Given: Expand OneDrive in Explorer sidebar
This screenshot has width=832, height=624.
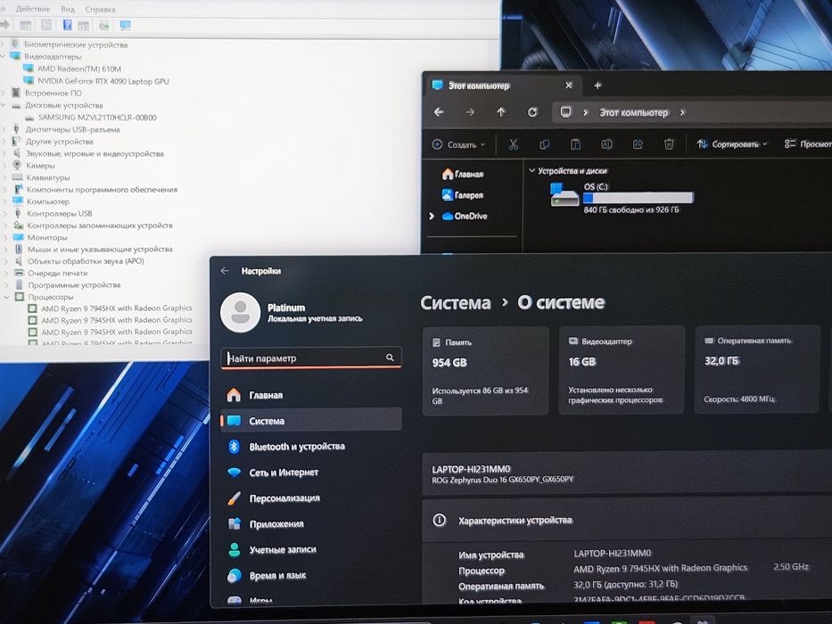Looking at the screenshot, I should point(432,216).
